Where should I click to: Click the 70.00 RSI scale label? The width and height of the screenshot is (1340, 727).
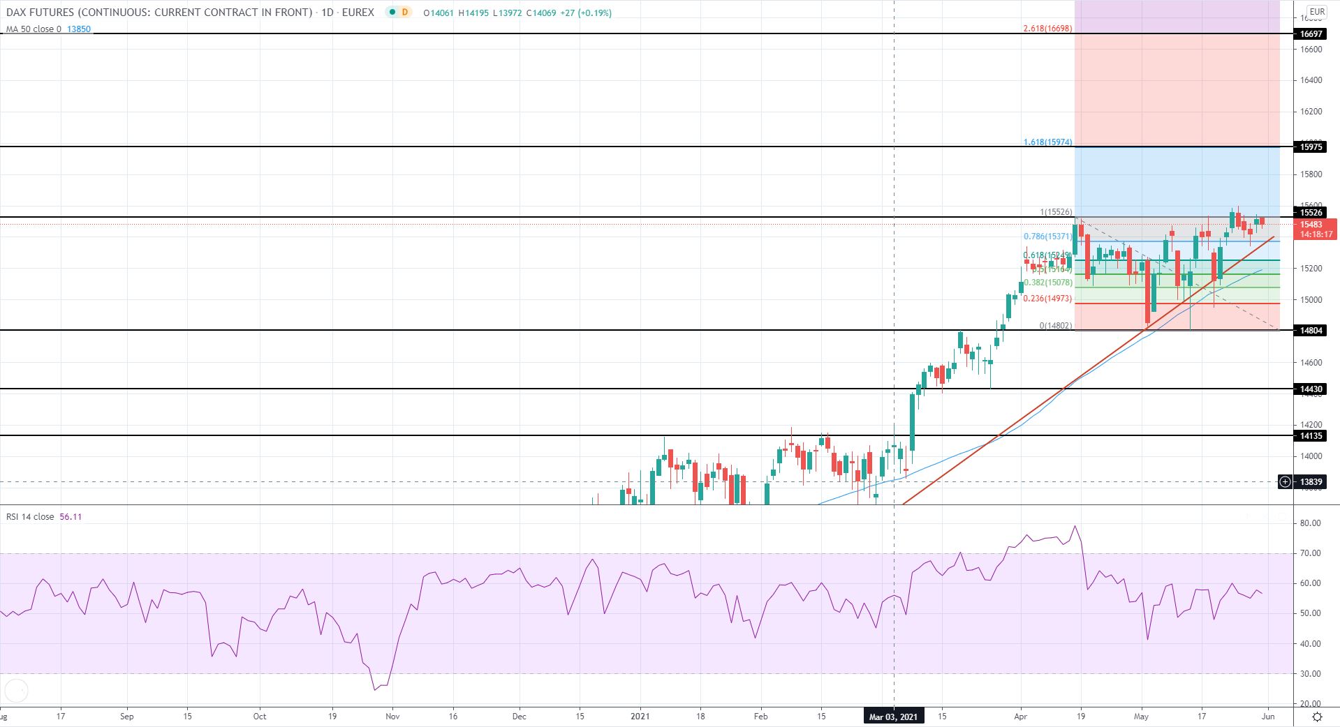(x=1310, y=553)
